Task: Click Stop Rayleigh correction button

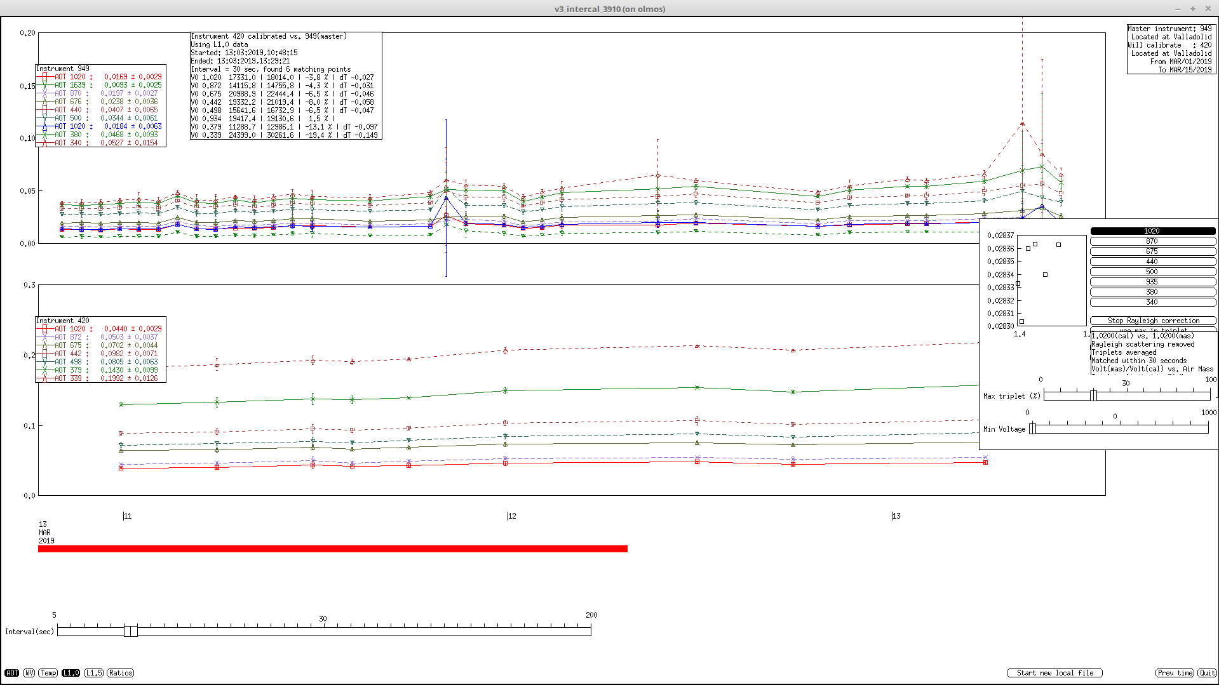Action: point(1153,321)
